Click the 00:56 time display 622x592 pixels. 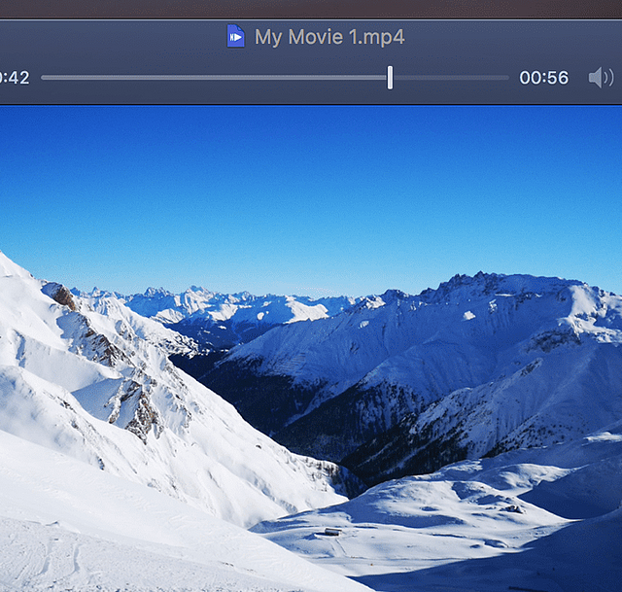pos(543,78)
